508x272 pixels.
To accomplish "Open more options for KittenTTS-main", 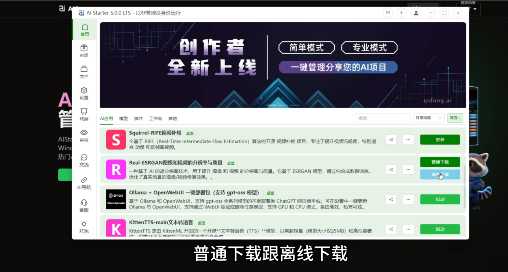I will pyautogui.click(x=408, y=229).
